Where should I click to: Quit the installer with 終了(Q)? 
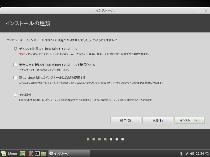pos(125,120)
